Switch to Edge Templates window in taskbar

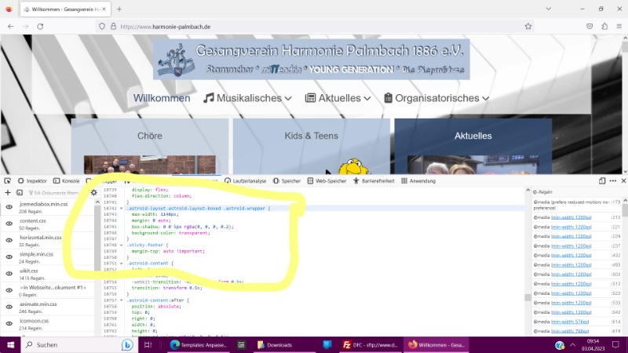[x=199, y=344]
